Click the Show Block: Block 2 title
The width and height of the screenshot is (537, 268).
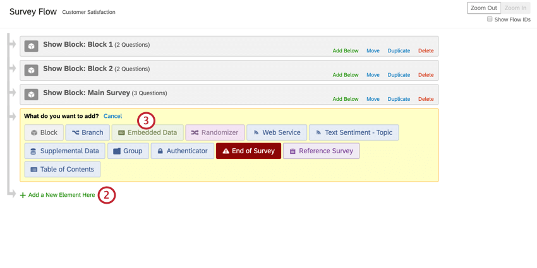click(78, 69)
